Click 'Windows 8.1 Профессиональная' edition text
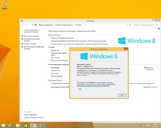 tap(62, 38)
